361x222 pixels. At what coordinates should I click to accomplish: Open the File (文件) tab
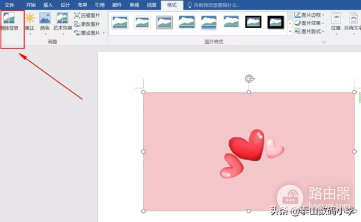10,5
